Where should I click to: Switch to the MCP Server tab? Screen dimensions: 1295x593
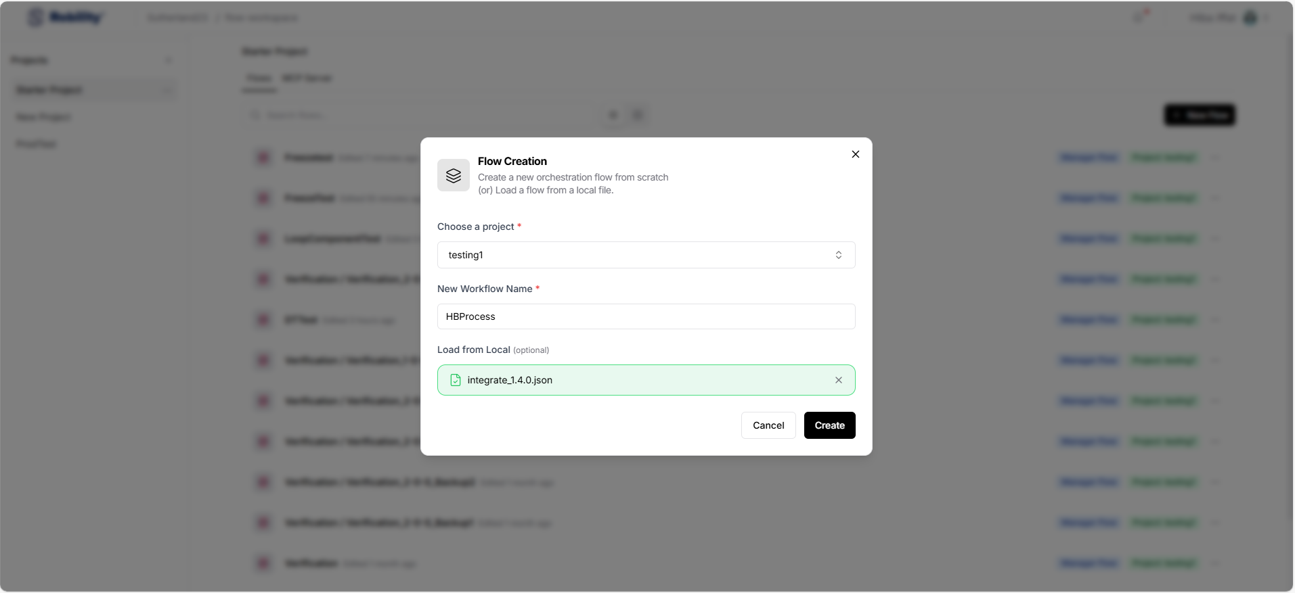click(x=307, y=78)
